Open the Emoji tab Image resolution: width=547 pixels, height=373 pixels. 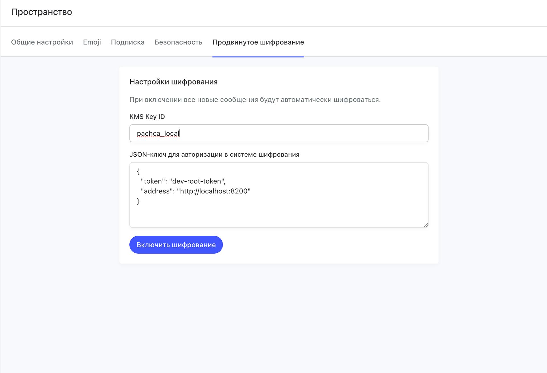(x=92, y=42)
